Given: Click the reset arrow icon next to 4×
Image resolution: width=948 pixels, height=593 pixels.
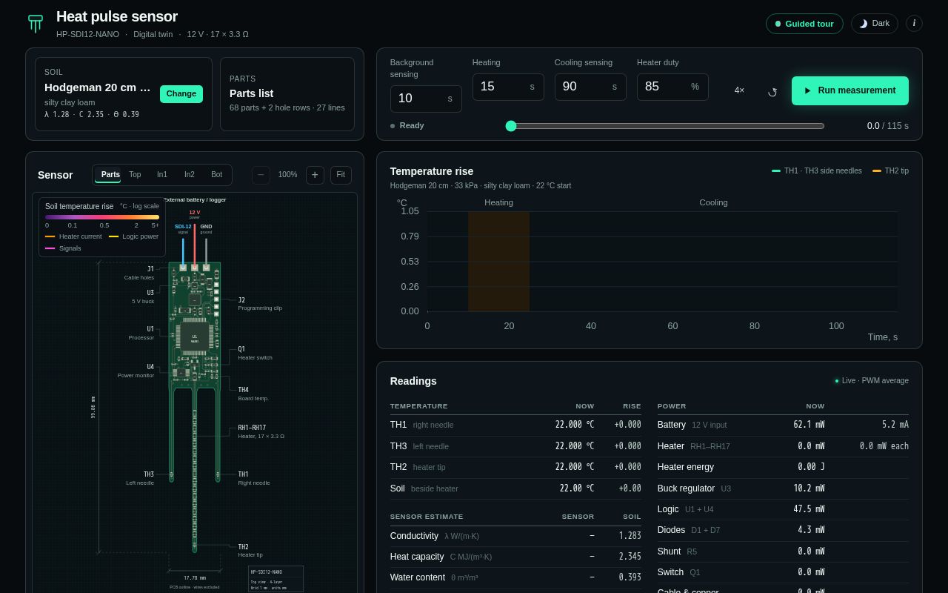Looking at the screenshot, I should (772, 92).
